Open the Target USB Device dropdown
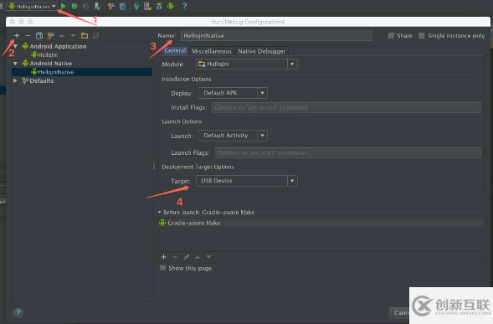This screenshot has height=324, width=493. [x=246, y=181]
